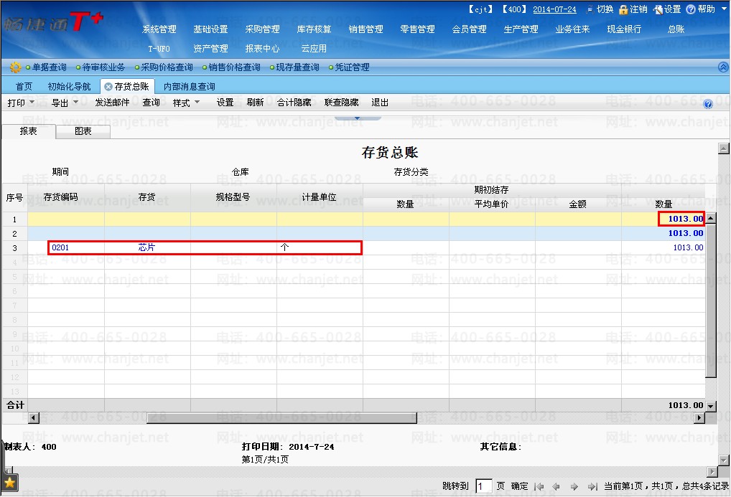Click 合计隐藏 toolbar button
Viewport: 731px width, 497px height.
[x=294, y=103]
